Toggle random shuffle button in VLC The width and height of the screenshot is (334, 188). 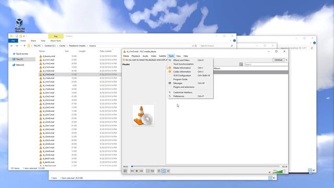click(x=168, y=171)
